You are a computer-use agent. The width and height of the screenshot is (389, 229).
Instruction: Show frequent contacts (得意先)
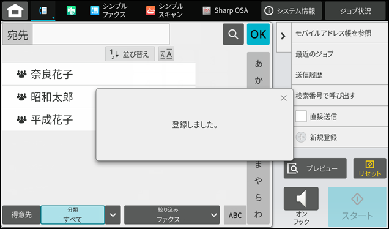[21, 215]
